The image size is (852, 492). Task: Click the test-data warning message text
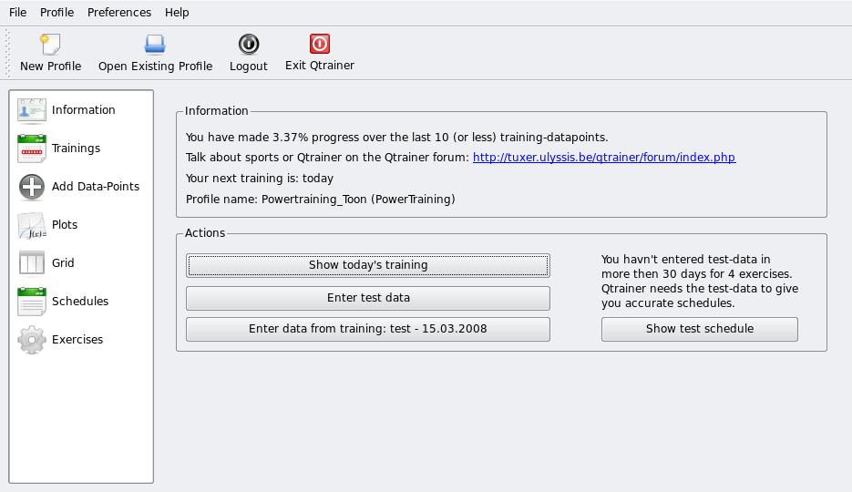tap(700, 281)
